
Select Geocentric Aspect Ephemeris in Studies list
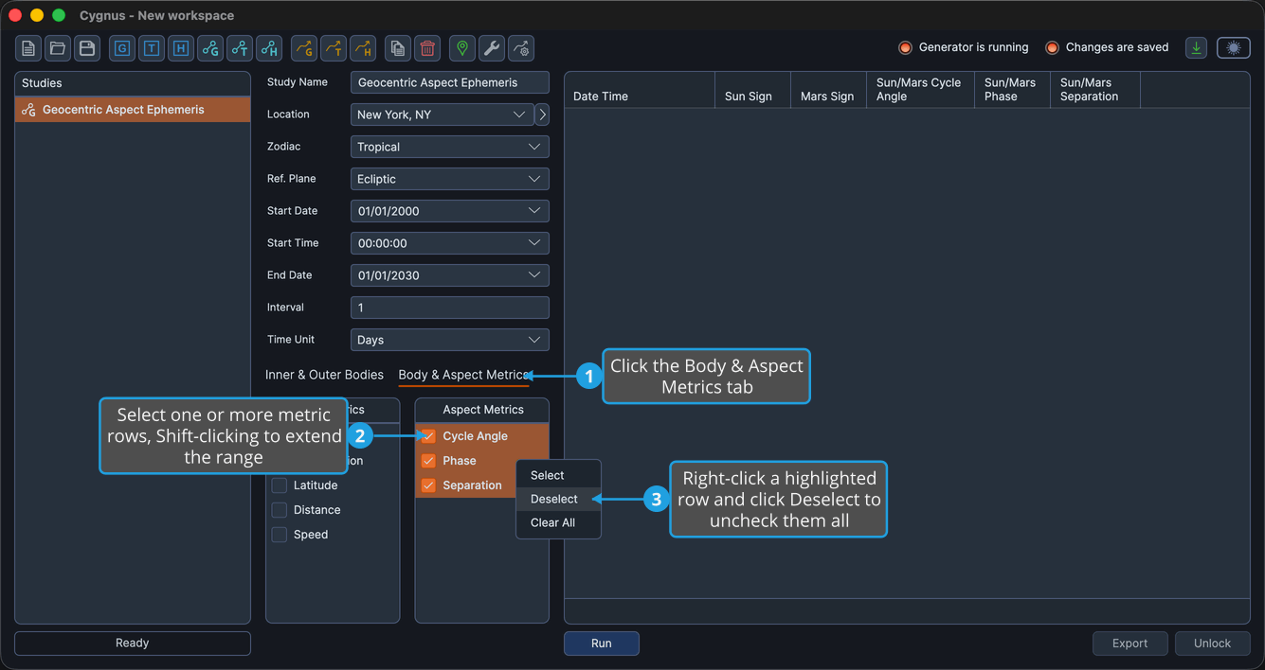pyautogui.click(x=133, y=110)
